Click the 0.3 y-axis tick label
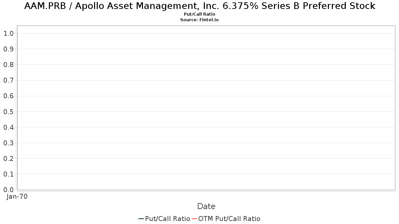The image size is (399, 224). 8,143
